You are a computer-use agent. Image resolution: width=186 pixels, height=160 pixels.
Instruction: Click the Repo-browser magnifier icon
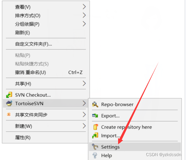(95, 104)
